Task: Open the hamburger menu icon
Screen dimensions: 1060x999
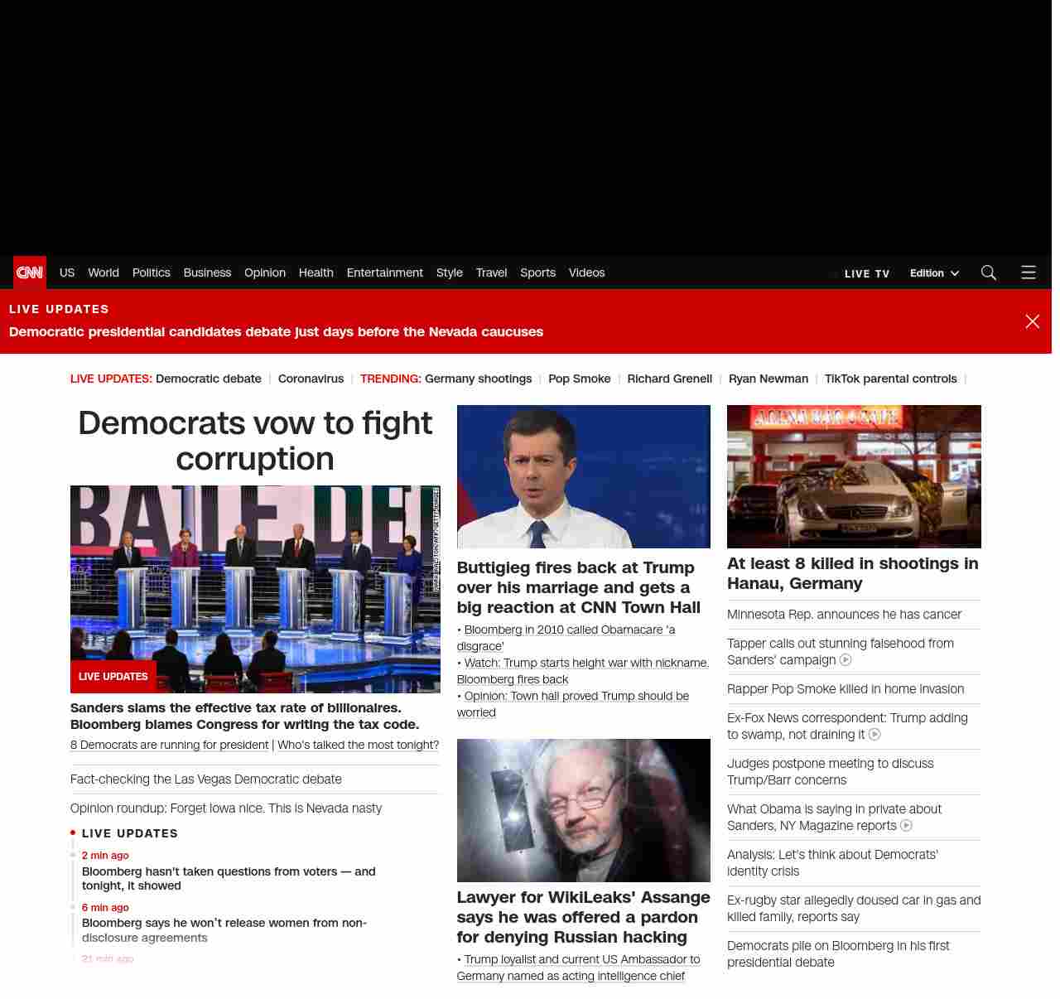Action: 1029,273
